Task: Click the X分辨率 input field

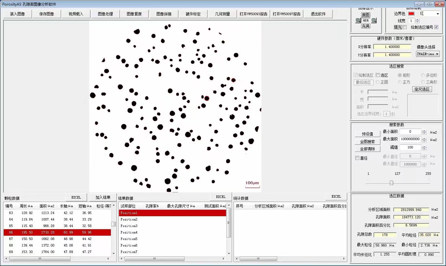Action: [x=392, y=47]
